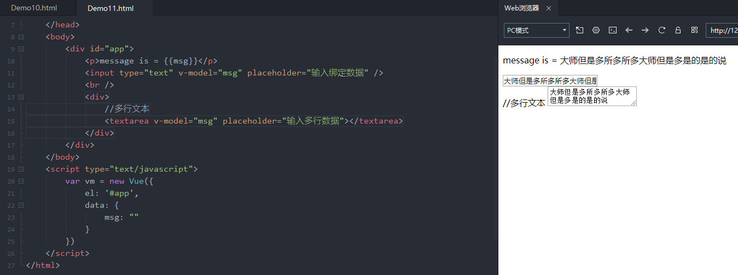Click 'text/javascript' in the script tag

pos(151,169)
